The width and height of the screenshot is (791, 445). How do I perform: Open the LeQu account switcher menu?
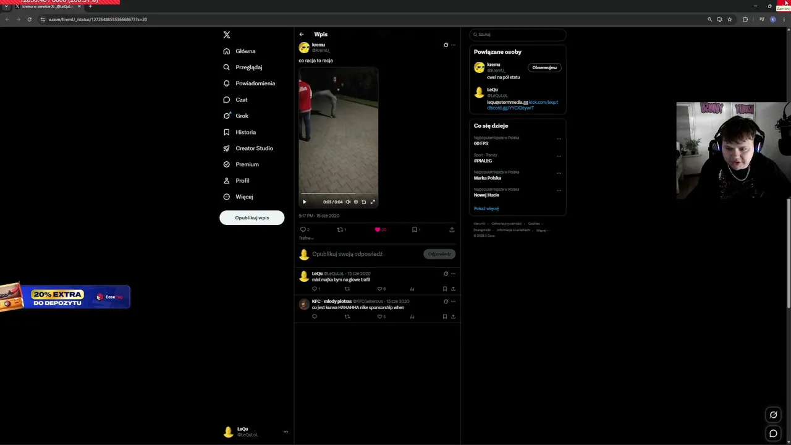(x=256, y=432)
